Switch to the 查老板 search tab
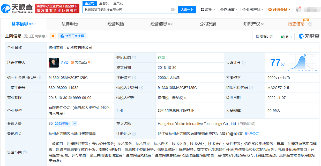This screenshot has width=321, height=166. (x=104, y=3)
